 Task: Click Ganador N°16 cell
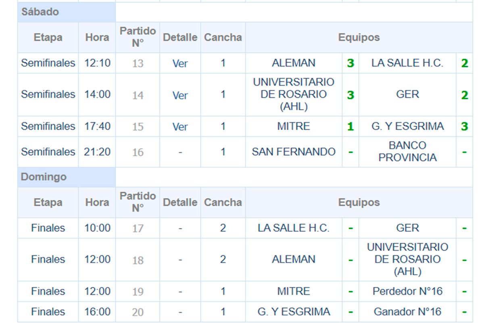(407, 312)
